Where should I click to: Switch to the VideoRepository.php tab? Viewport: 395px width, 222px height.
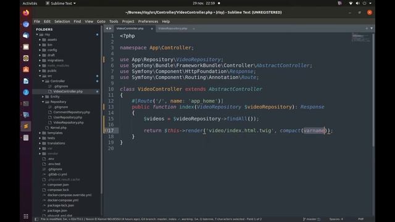[x=173, y=28]
